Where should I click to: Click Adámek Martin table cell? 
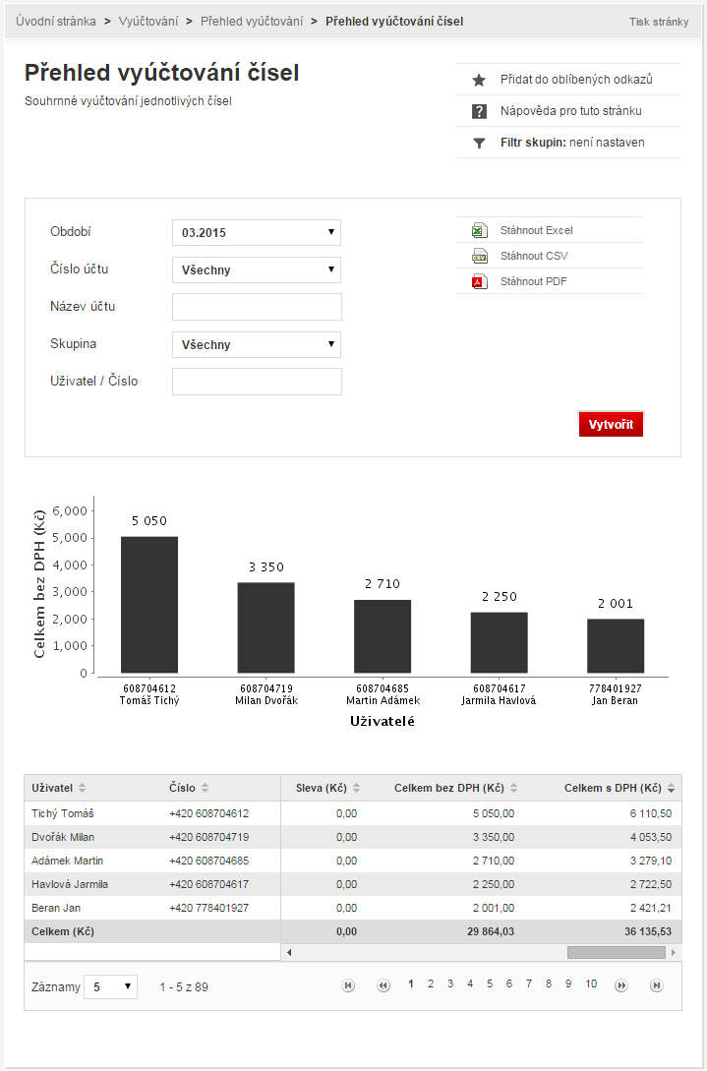[67, 861]
